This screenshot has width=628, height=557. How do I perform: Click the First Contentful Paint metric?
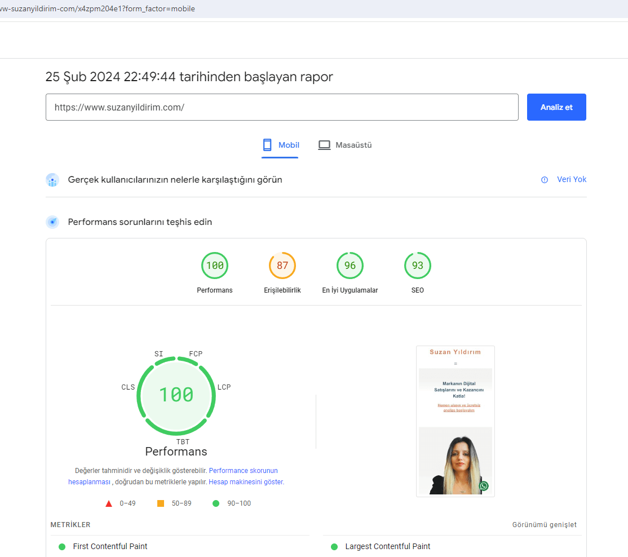click(110, 546)
